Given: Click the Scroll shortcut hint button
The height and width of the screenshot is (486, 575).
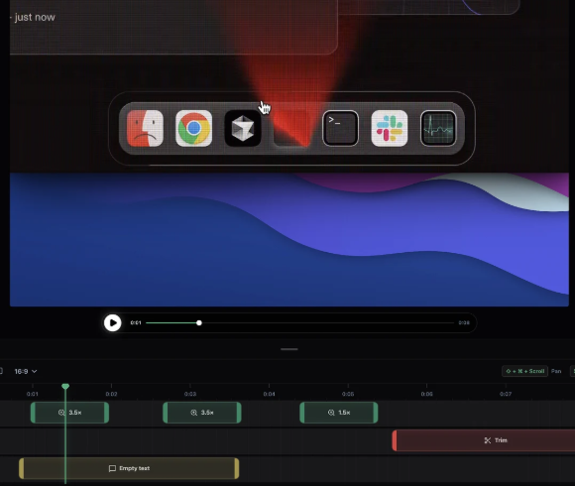Looking at the screenshot, I should (x=524, y=371).
